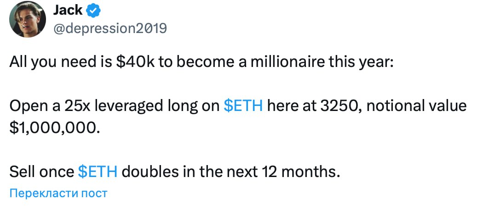Viewport: 478px width, 216px height.
Task: Click the '12 months' text
Action: click(x=301, y=172)
